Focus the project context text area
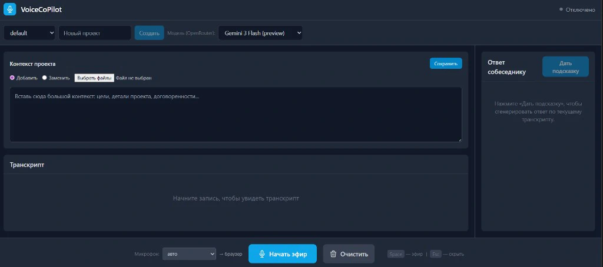 pos(236,115)
